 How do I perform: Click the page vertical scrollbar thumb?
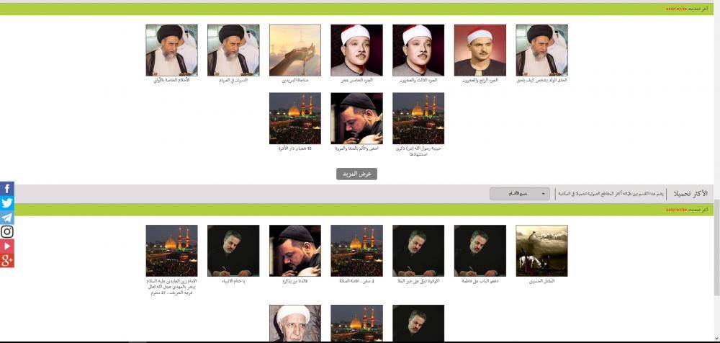coord(716,247)
